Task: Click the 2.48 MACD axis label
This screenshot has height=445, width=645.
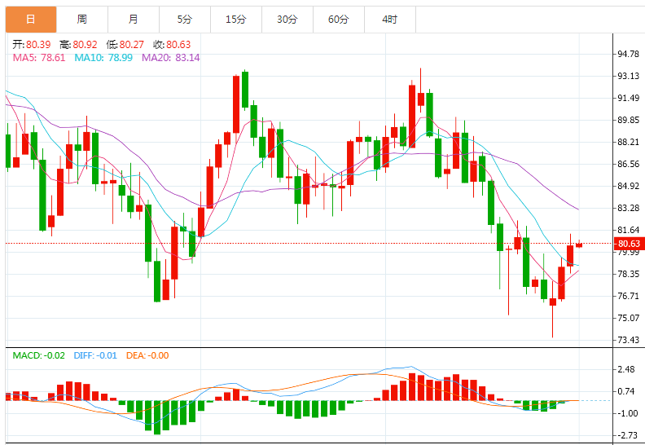Action: 626,369
